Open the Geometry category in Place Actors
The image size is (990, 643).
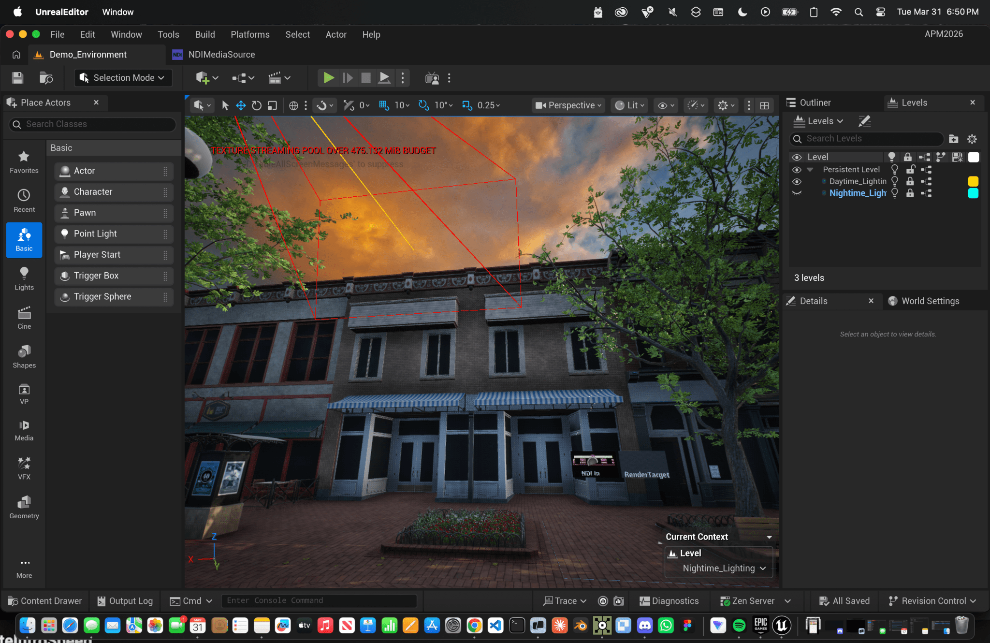click(x=24, y=507)
